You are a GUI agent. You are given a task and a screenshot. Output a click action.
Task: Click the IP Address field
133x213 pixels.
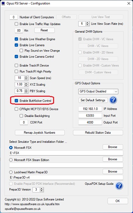pyautogui.click(x=90, y=109)
